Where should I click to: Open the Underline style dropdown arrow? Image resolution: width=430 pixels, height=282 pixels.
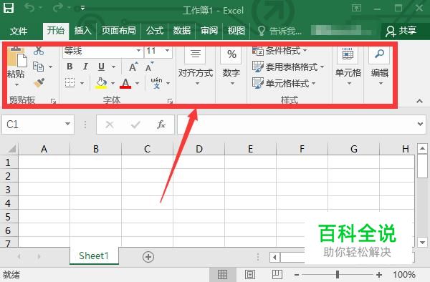pos(113,67)
